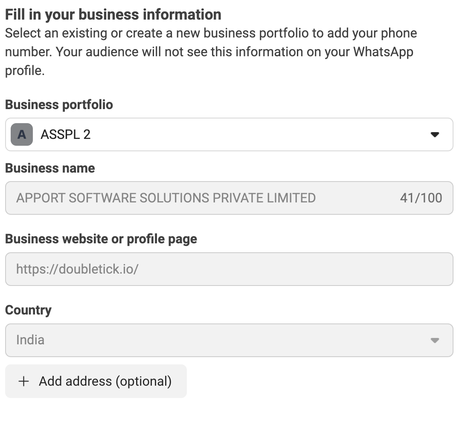
Task: Expand the Country dropdown arrow
Action: (434, 340)
